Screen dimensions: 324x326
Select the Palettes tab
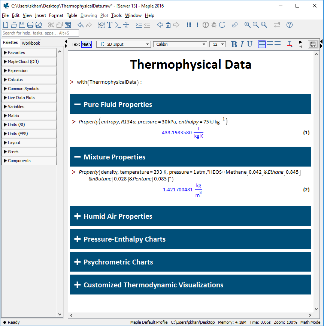tap(10, 42)
